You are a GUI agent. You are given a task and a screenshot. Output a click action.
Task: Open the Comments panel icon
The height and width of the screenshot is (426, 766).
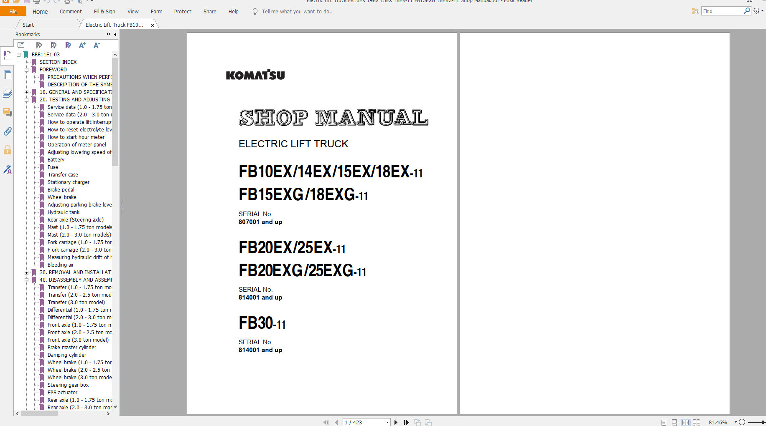point(7,112)
